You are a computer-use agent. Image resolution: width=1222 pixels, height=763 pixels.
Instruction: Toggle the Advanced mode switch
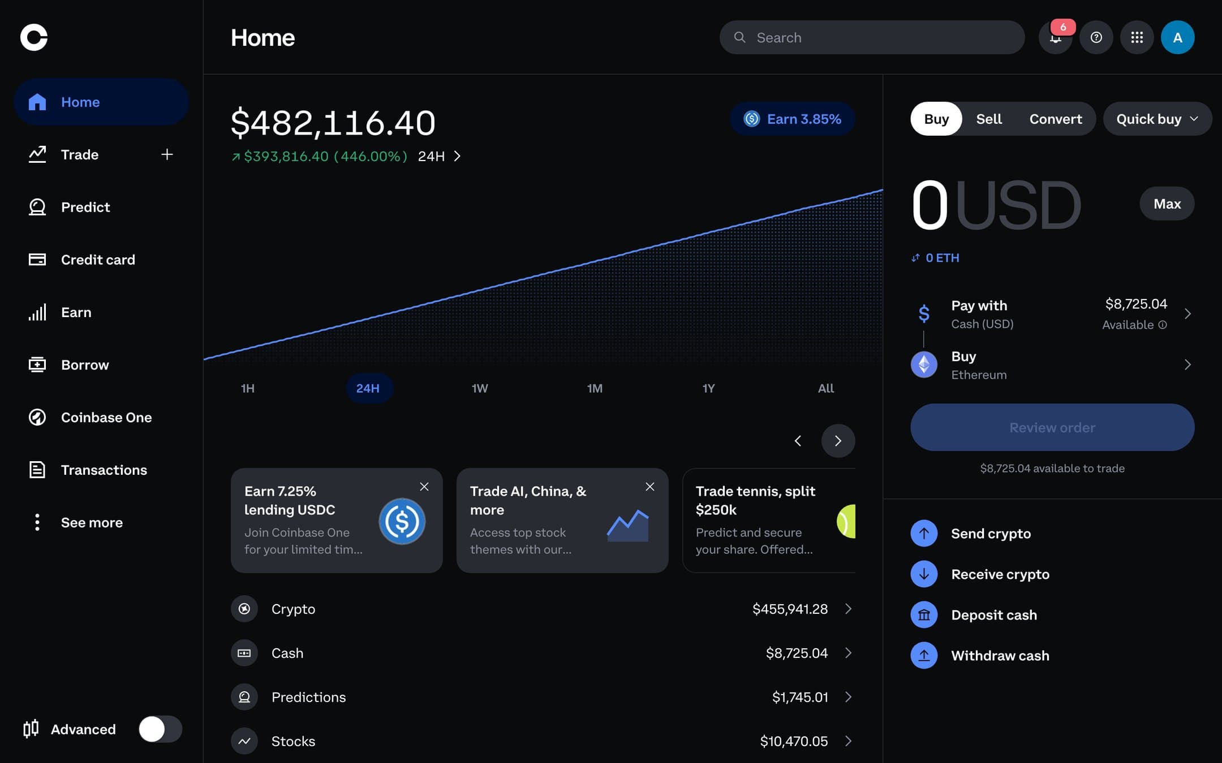(x=161, y=729)
